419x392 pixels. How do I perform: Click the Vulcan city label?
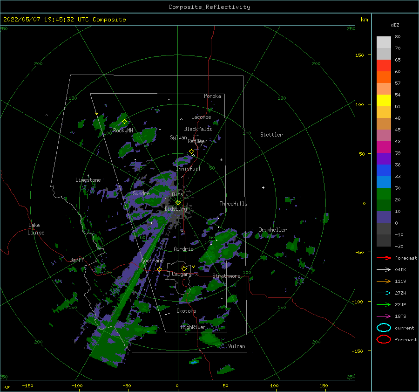pyautogui.click(x=237, y=346)
